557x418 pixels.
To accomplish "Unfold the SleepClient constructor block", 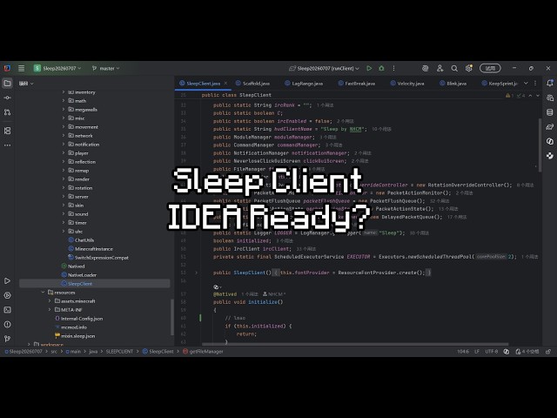I will pyautogui.click(x=196, y=273).
